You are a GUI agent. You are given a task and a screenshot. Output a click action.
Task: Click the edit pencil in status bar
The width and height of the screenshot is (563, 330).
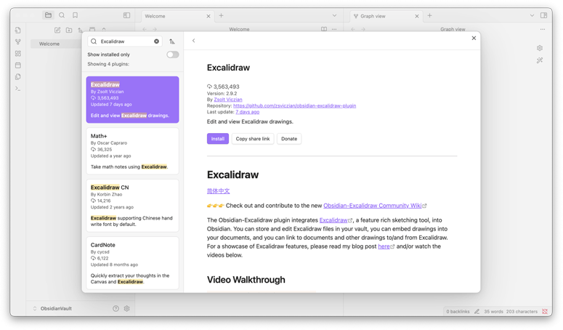coord(477,311)
